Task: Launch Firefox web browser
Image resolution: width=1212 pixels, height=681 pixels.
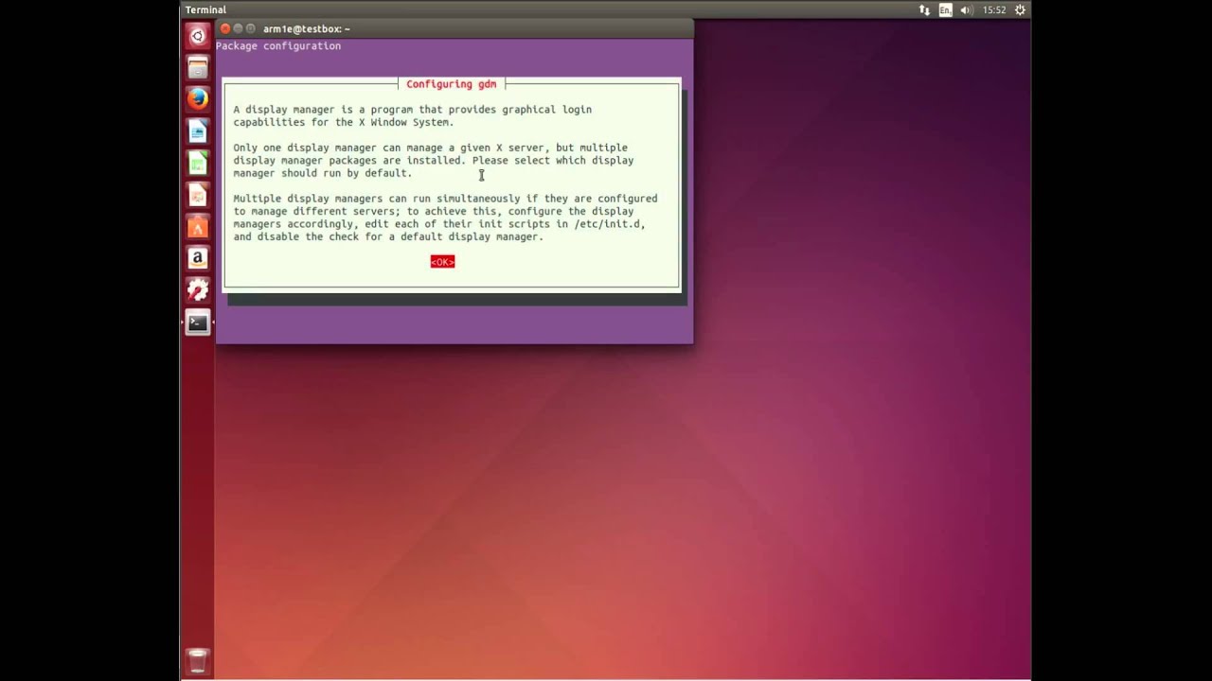Action: 197,98
